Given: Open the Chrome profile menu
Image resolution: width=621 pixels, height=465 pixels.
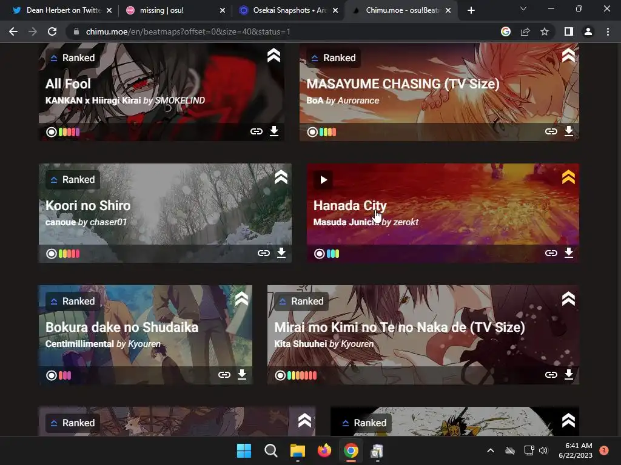Looking at the screenshot, I should tap(588, 31).
